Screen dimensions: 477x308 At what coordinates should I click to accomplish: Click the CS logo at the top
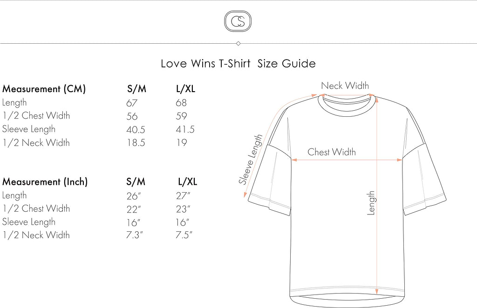(238, 22)
